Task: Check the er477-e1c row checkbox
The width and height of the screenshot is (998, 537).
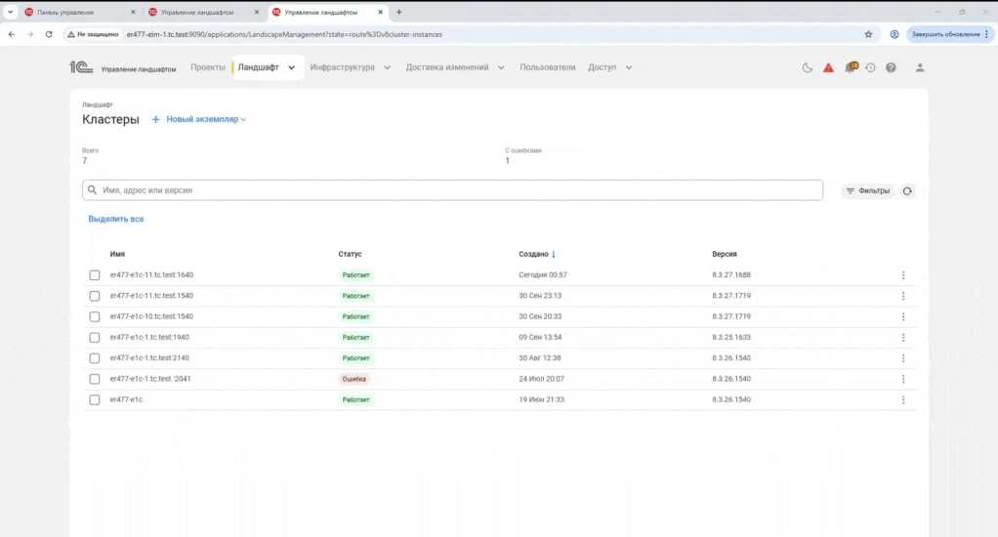Action: [94, 399]
